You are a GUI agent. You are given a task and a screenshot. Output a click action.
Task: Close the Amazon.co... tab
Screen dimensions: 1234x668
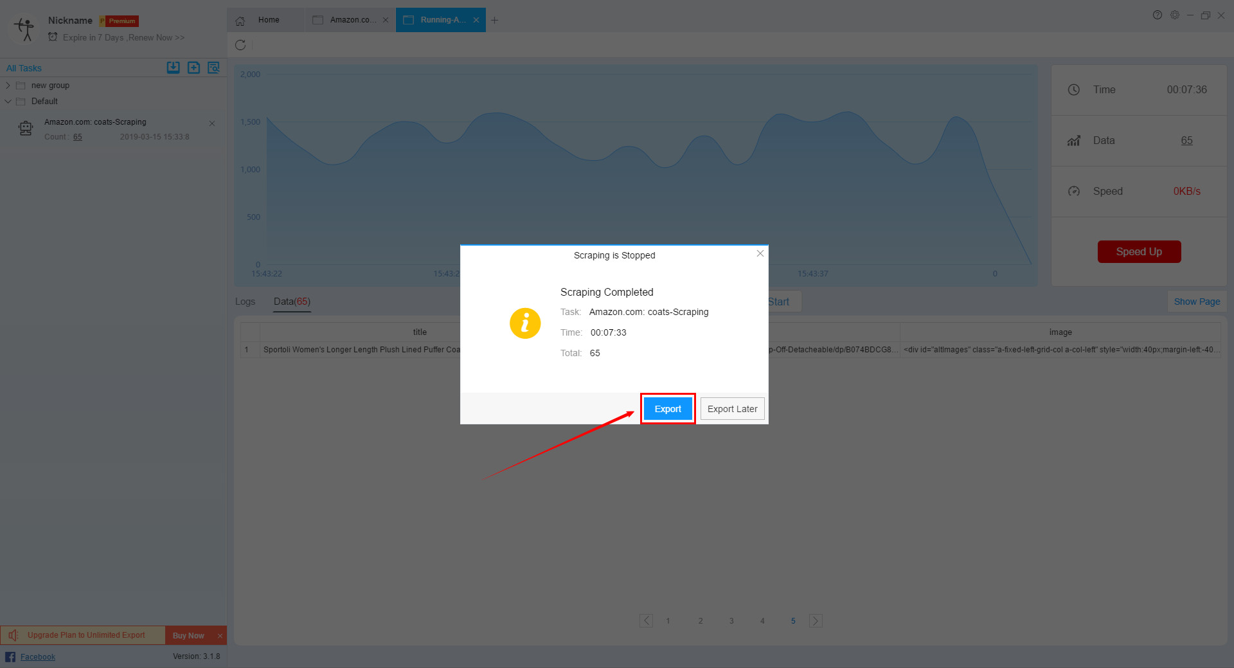386,20
